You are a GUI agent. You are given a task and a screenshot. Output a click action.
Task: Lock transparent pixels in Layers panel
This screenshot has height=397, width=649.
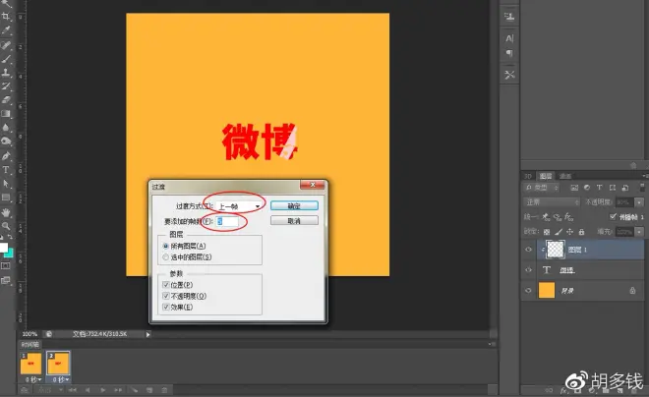(x=547, y=232)
